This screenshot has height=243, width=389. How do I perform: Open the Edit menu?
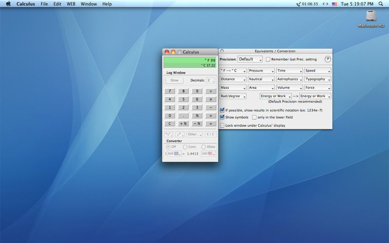click(x=57, y=4)
